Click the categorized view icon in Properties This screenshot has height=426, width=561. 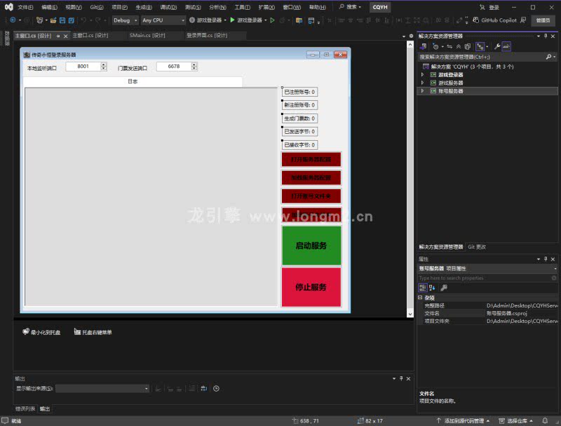point(423,288)
